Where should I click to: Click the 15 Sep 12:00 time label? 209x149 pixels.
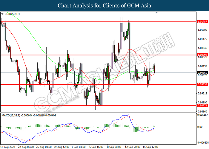pyautogui.click(x=150, y=147)
